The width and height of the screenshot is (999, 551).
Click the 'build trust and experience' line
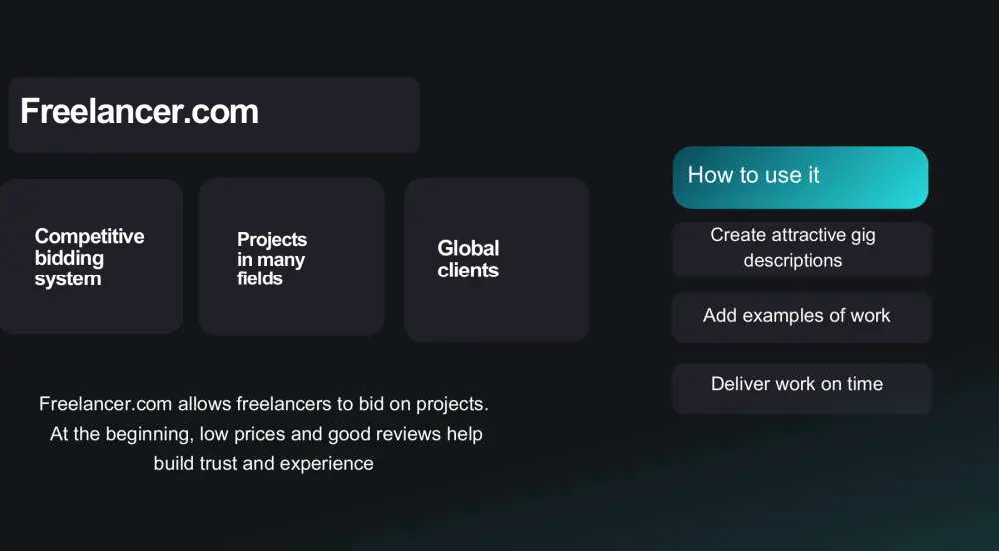point(264,463)
